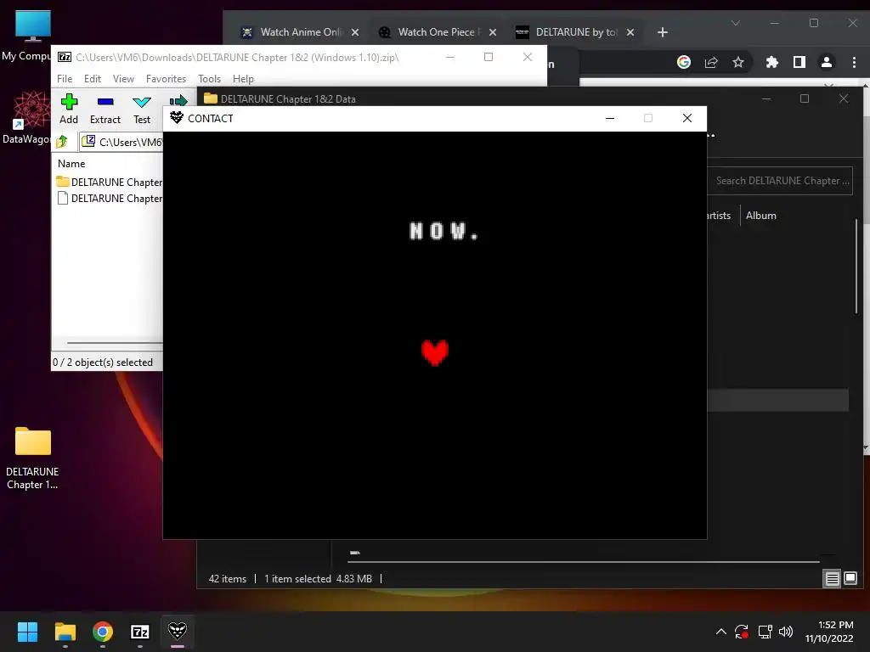Open Chrome three-dot menu

coord(854,62)
